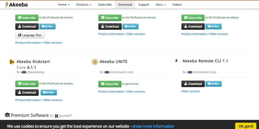Click the Akeeba UNiTE product icon
Screen dimensions: 259x129
coord(95,62)
